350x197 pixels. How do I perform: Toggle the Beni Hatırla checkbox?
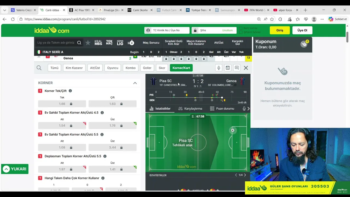(241, 28)
